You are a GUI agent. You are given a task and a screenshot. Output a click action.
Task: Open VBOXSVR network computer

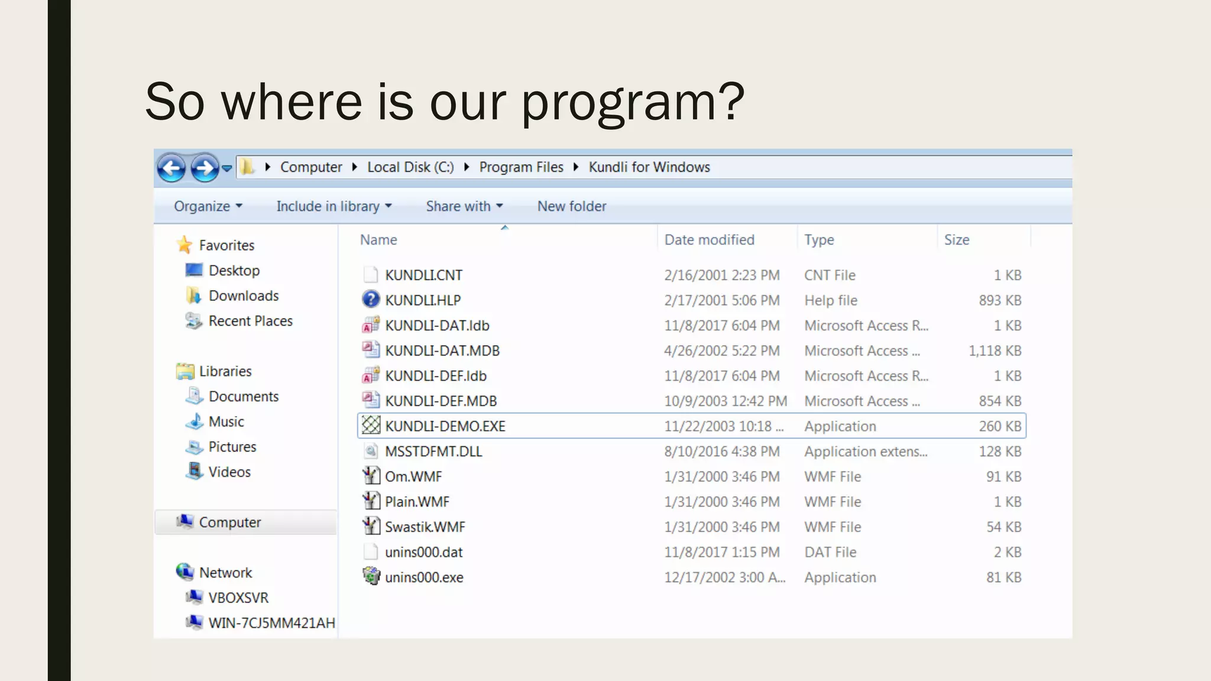(238, 598)
